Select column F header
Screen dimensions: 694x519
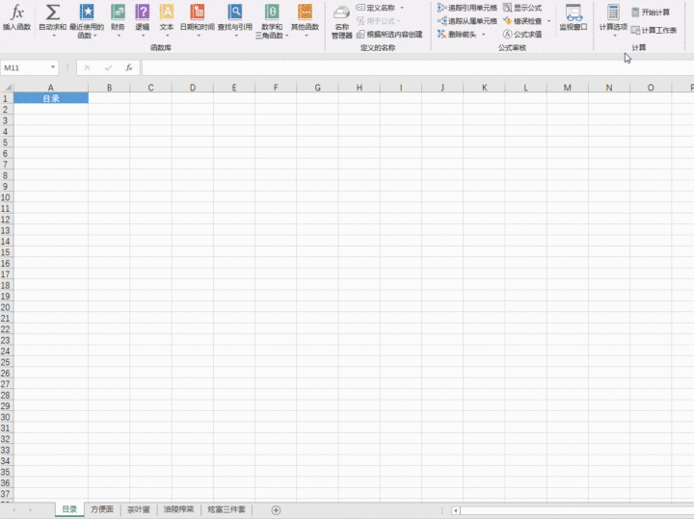pos(276,87)
